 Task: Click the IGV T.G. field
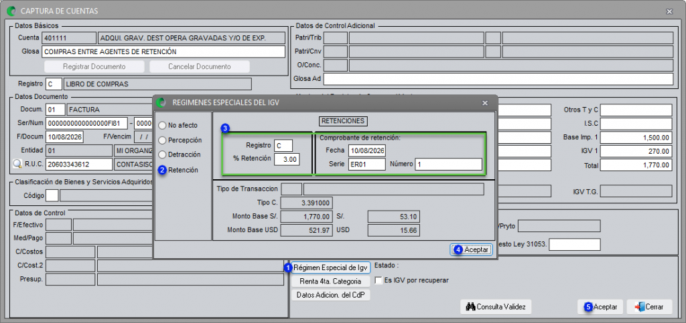click(636, 191)
